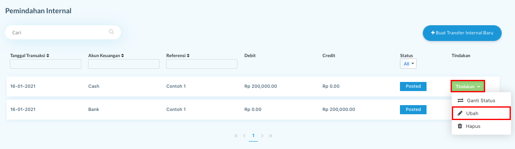
Task: Go to first page of pagination
Action: tap(236, 135)
